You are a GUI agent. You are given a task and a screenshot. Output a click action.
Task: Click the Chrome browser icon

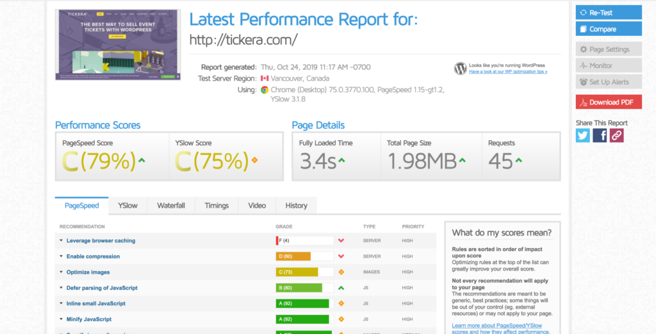click(x=265, y=90)
